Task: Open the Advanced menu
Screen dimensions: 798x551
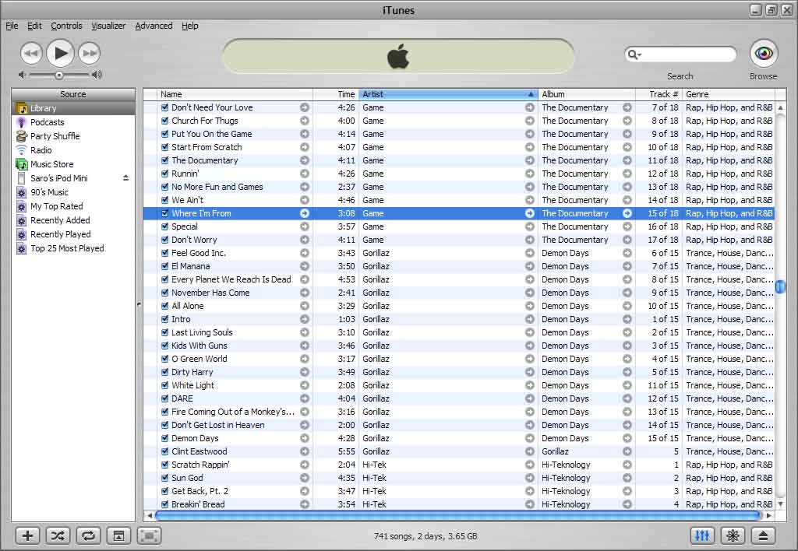Action: pos(154,26)
